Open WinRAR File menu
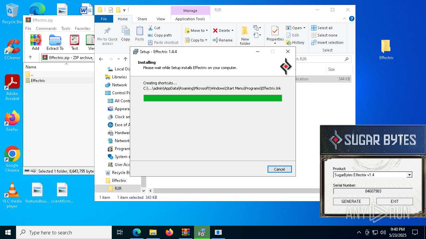Image resolution: width=426 pixels, height=239 pixels. pos(28,29)
